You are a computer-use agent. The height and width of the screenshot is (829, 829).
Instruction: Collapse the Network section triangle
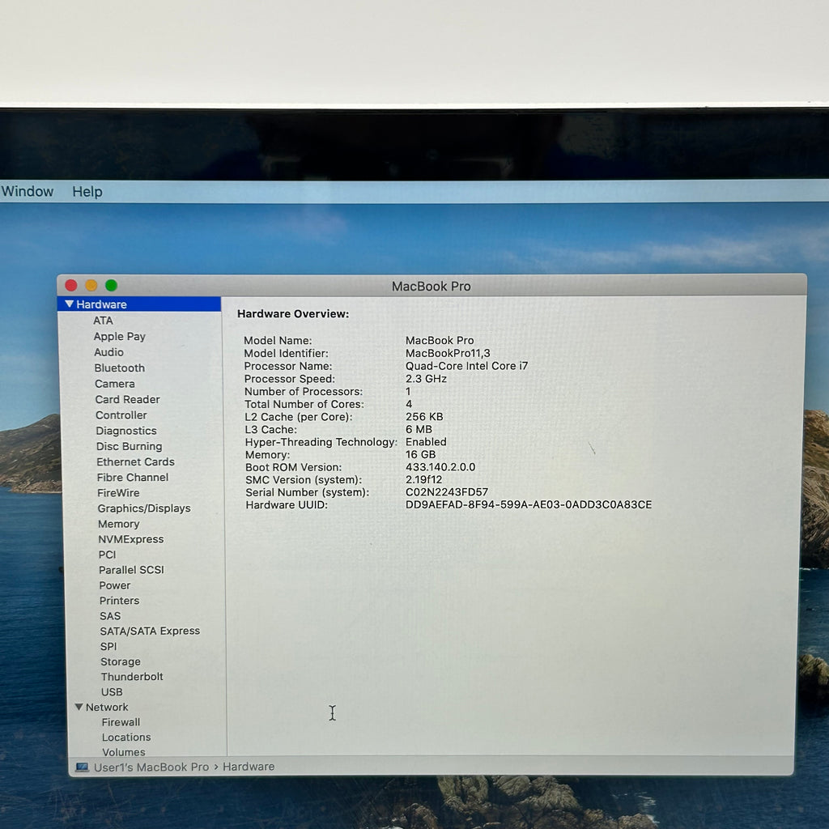[x=79, y=707]
